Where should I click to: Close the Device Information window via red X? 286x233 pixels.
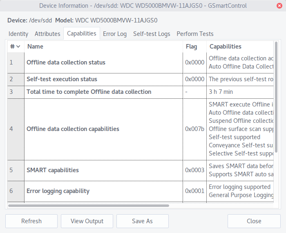(x=279, y=6)
